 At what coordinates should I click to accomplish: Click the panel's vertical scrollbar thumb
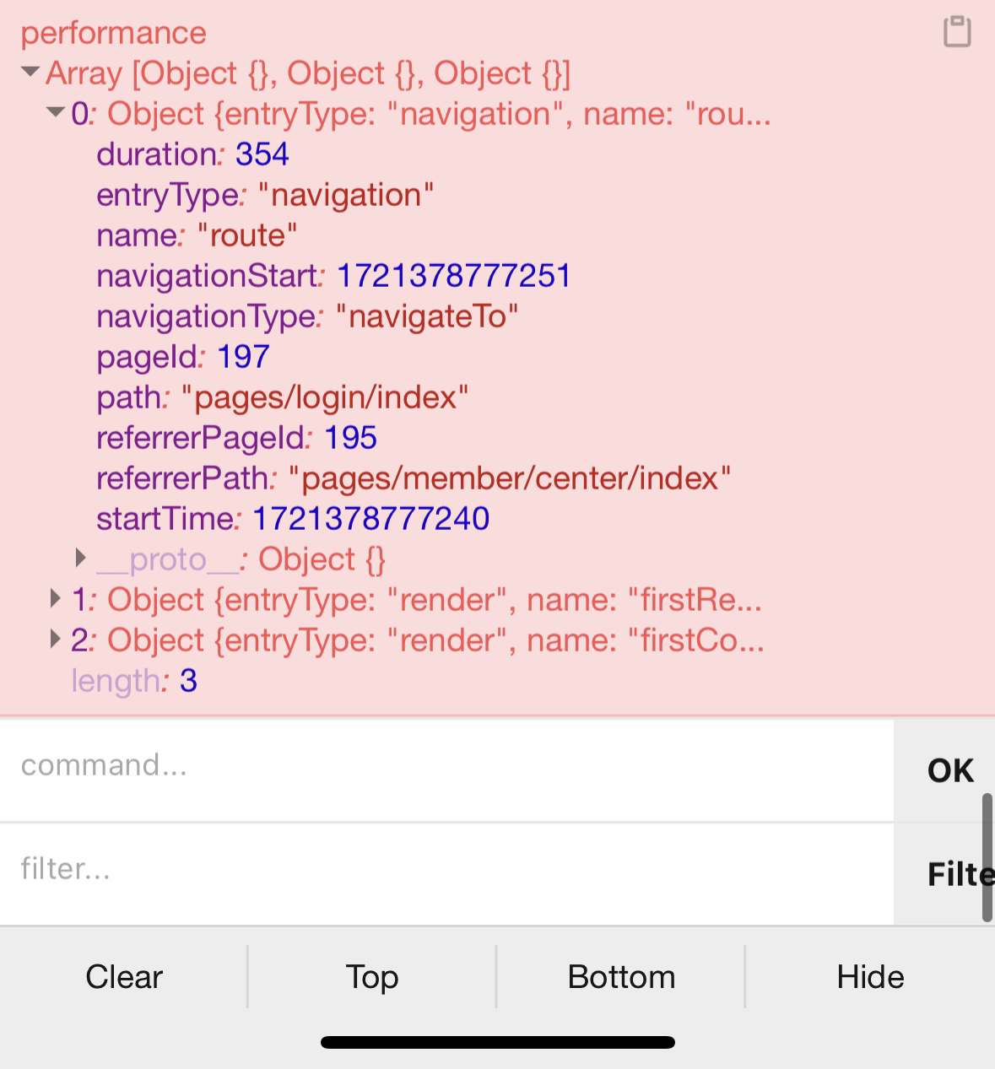click(x=987, y=856)
